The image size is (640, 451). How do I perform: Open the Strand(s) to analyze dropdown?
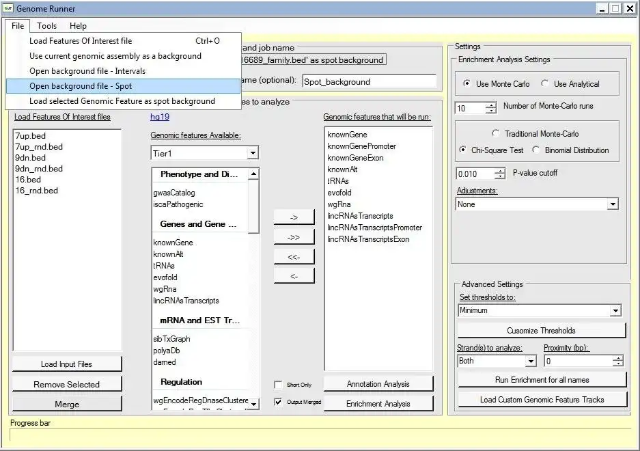[531, 361]
